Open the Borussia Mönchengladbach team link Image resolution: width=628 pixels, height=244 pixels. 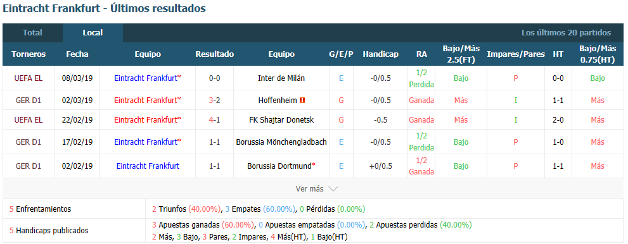pyautogui.click(x=281, y=142)
